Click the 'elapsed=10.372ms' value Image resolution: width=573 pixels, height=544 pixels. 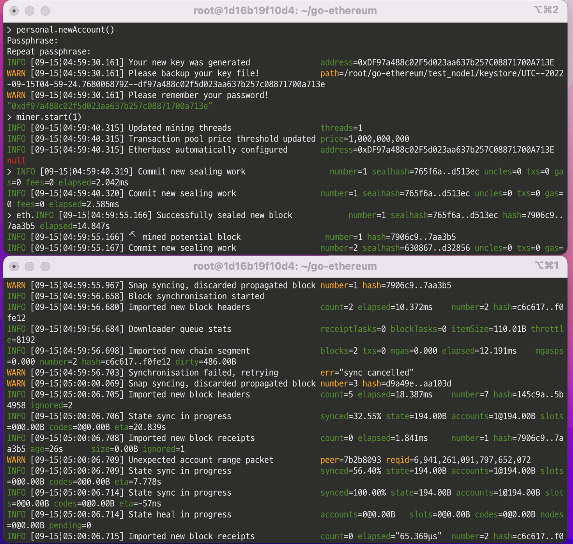395,307
